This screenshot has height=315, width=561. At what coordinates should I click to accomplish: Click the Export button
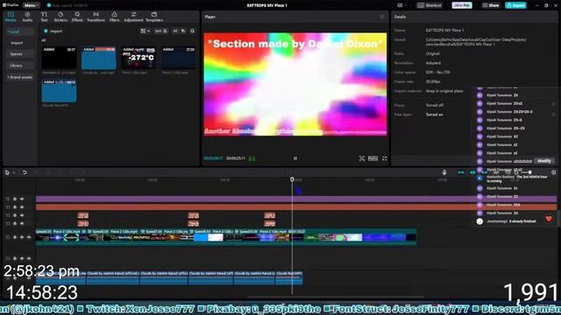(x=515, y=5)
